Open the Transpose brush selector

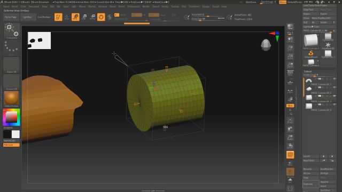[x=12, y=31]
